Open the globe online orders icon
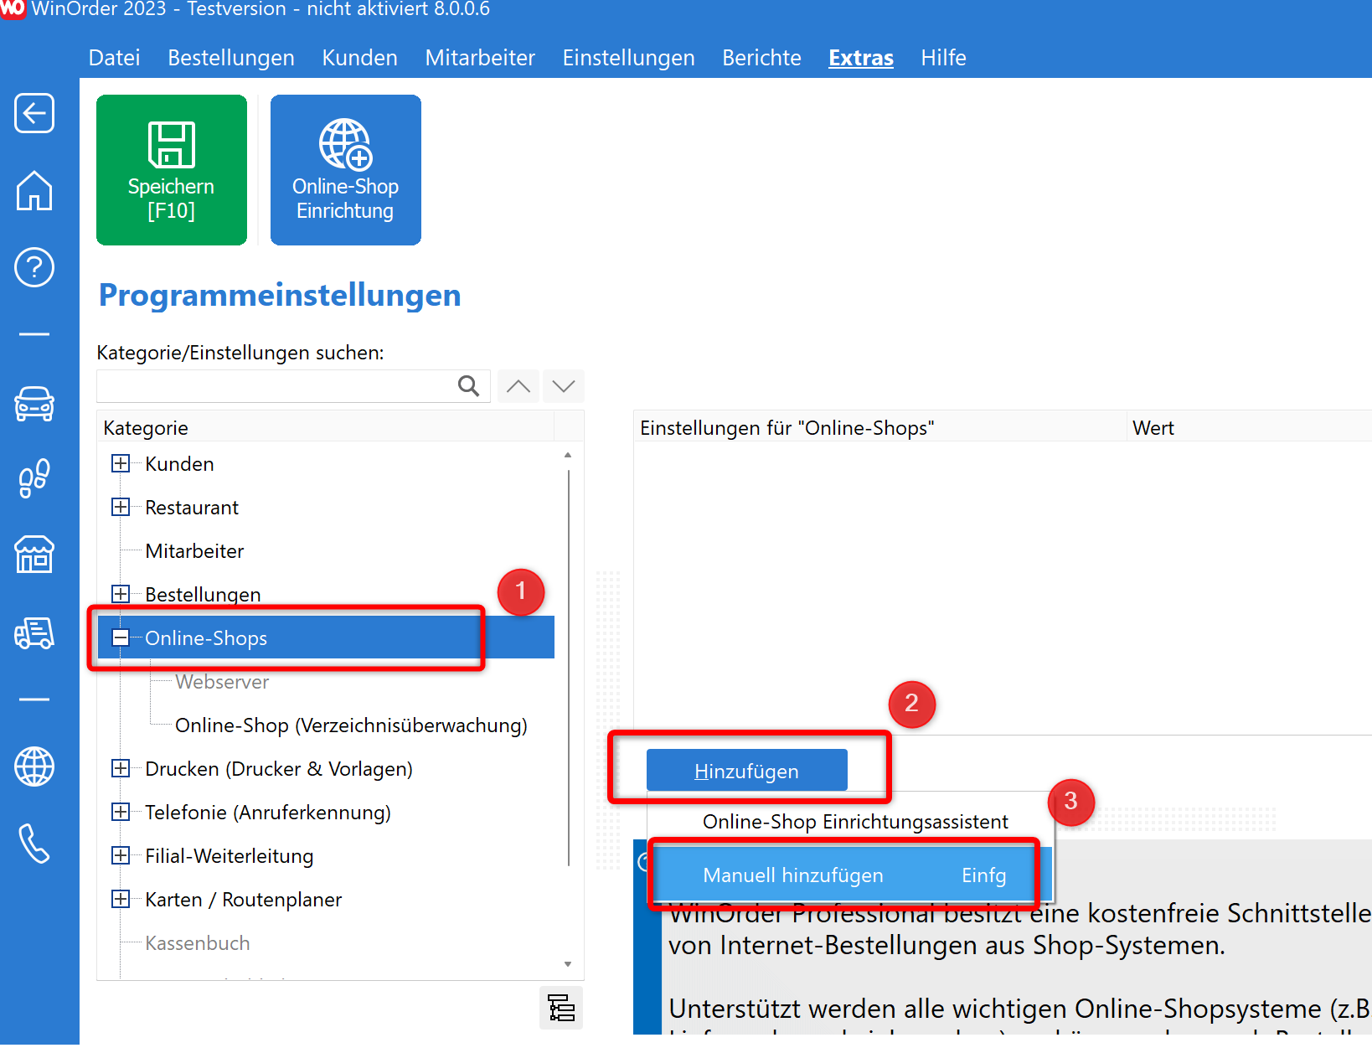Viewport: 1372px width, 1053px height. pyautogui.click(x=34, y=767)
